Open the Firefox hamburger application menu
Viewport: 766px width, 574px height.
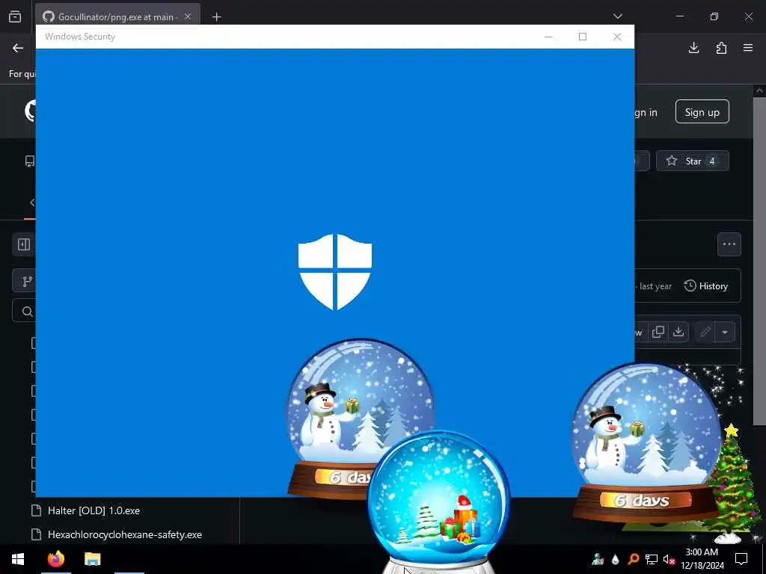(x=748, y=48)
